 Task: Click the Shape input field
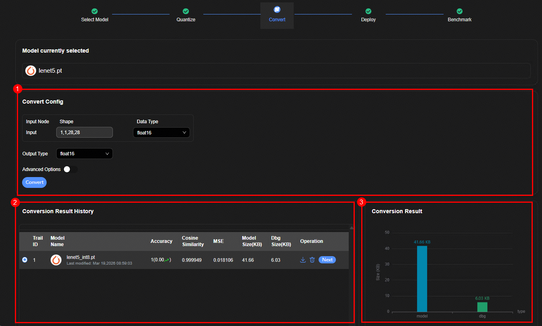point(84,132)
